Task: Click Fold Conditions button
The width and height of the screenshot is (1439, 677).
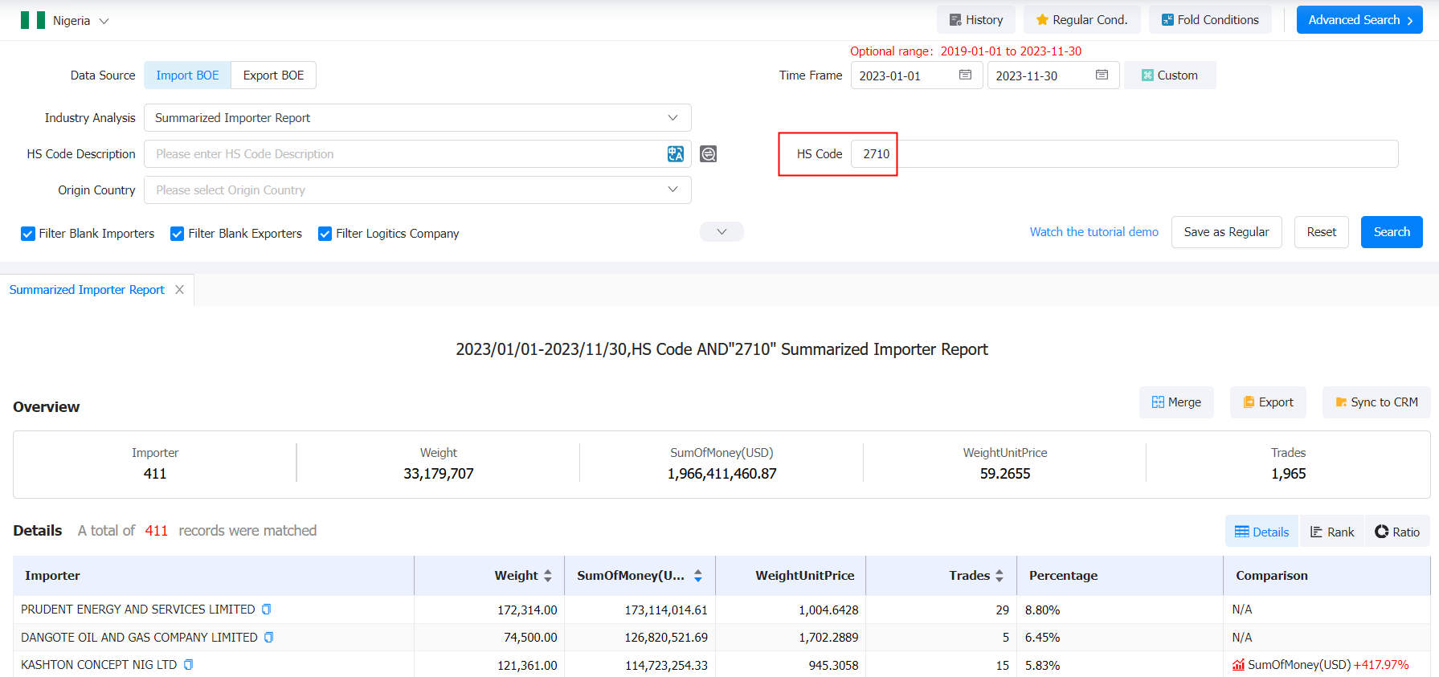Action: (1210, 20)
